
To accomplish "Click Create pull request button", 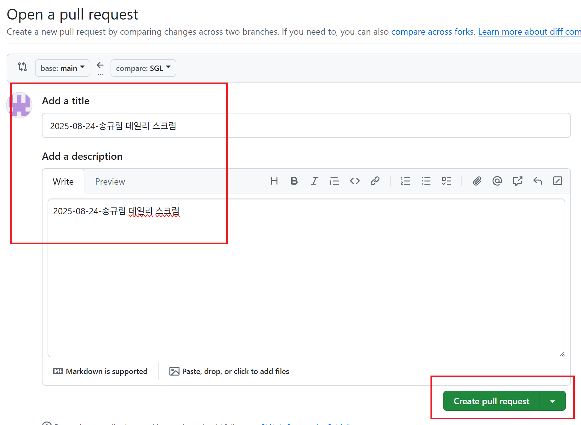I will (491, 401).
